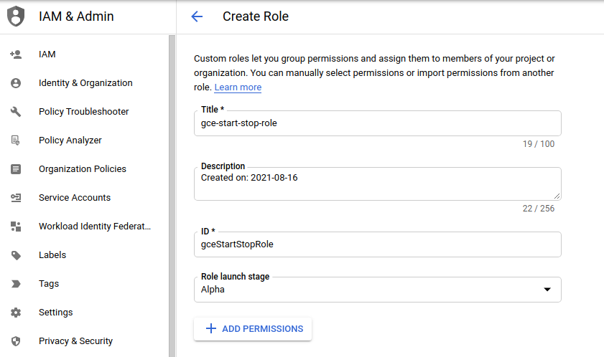The height and width of the screenshot is (357, 604).
Task: Click the Settings gear icon
Action: pos(16,313)
